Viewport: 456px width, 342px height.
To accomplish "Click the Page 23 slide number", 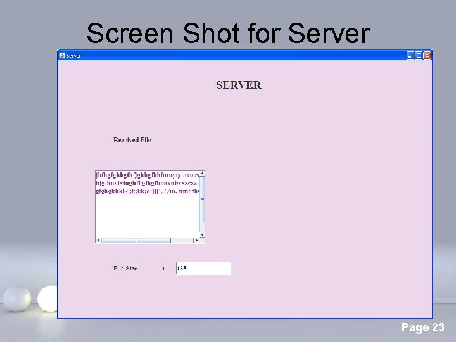I will 423,327.
